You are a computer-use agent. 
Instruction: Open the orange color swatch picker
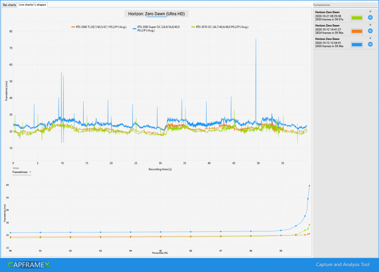pos(357,31)
